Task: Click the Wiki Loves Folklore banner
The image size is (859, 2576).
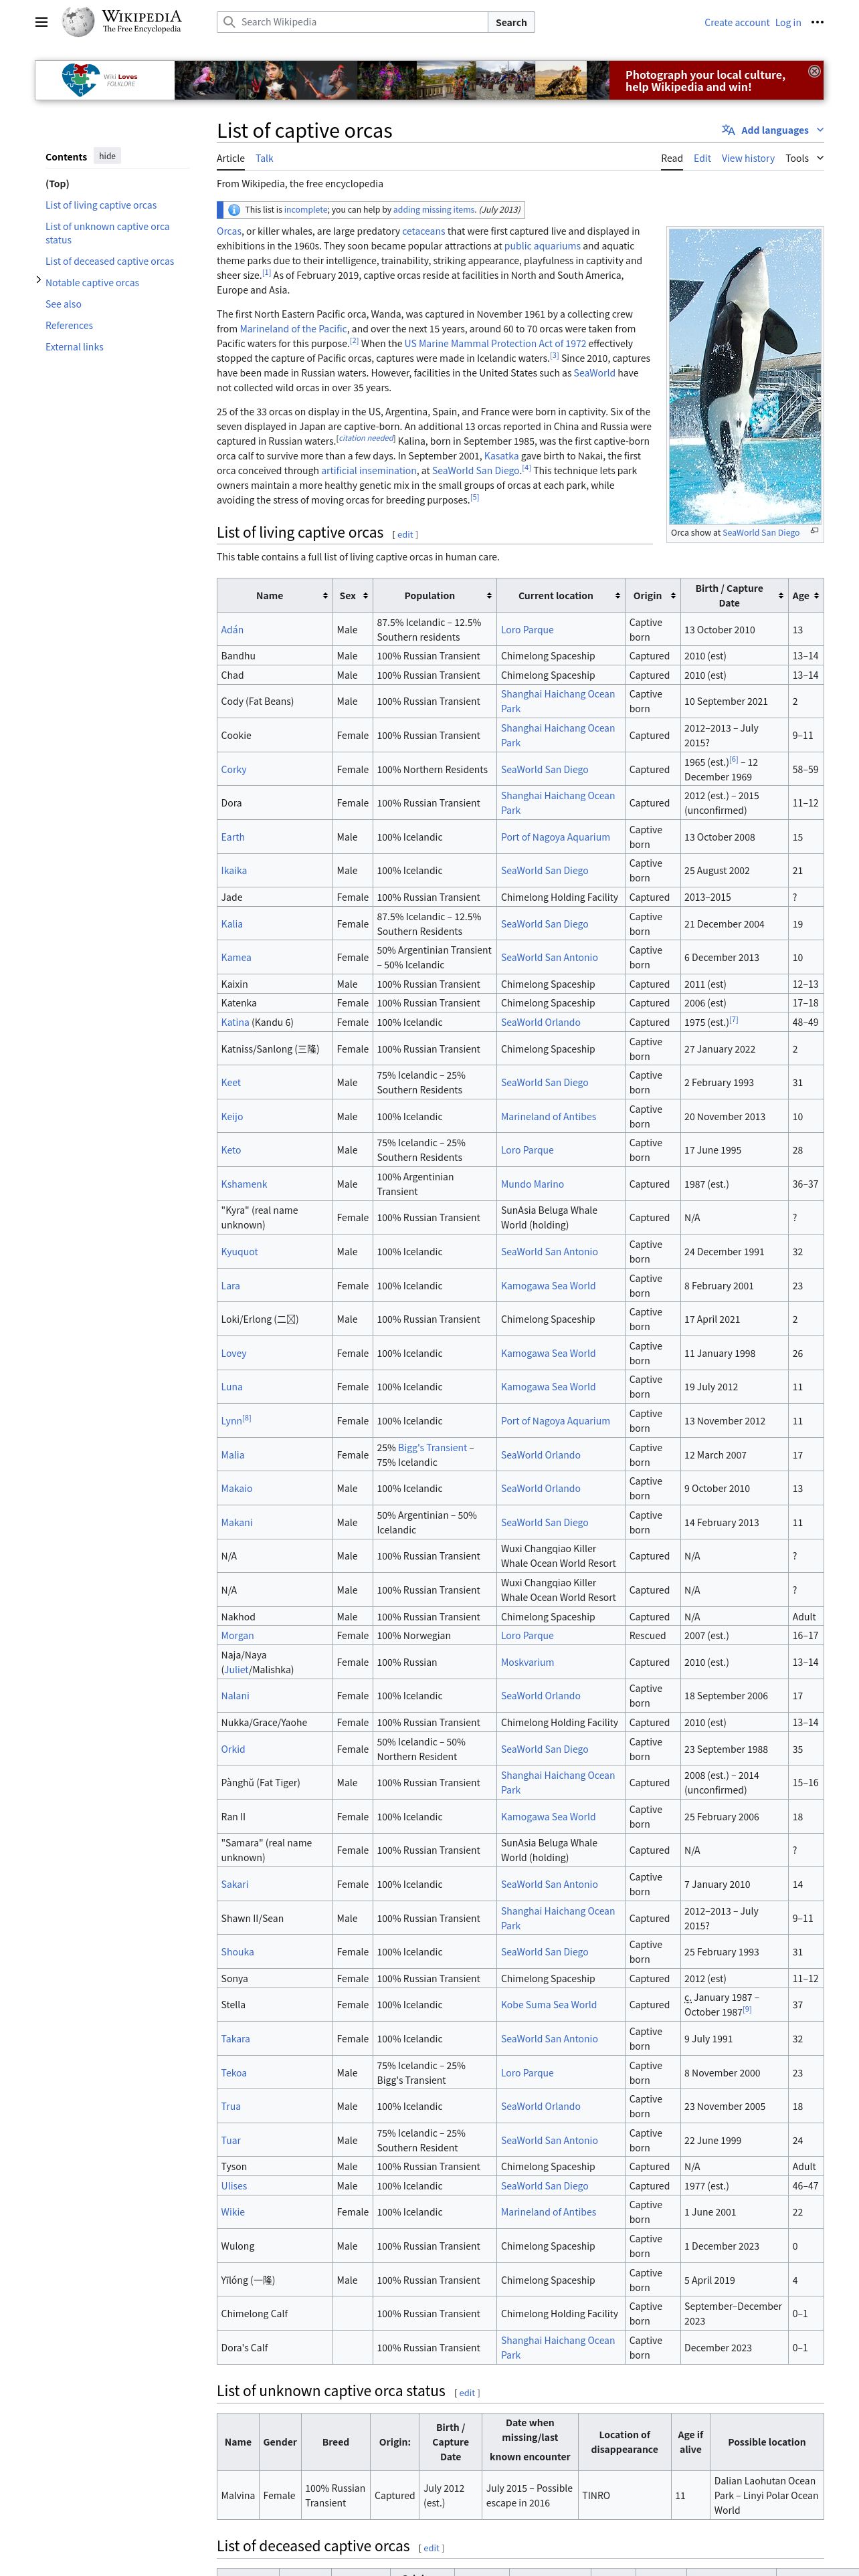Action: pyautogui.click(x=429, y=80)
